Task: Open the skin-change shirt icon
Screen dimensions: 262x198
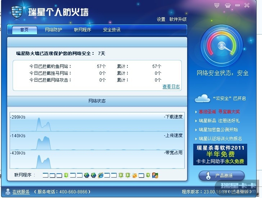Action: click(227, 5)
